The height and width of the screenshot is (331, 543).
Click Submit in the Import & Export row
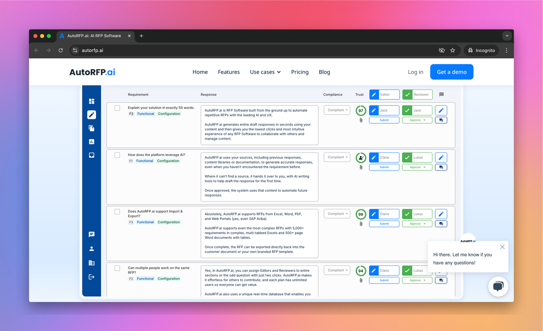[x=384, y=224]
